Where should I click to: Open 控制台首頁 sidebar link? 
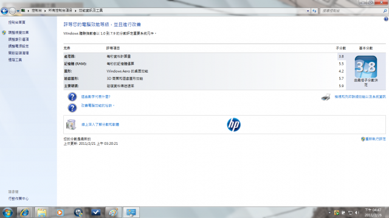(x=16, y=22)
